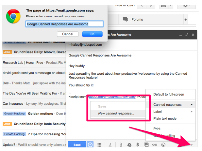Open CrunchBase Daily: Ionic Security email
This screenshot has width=202, height=151.
[34, 124]
